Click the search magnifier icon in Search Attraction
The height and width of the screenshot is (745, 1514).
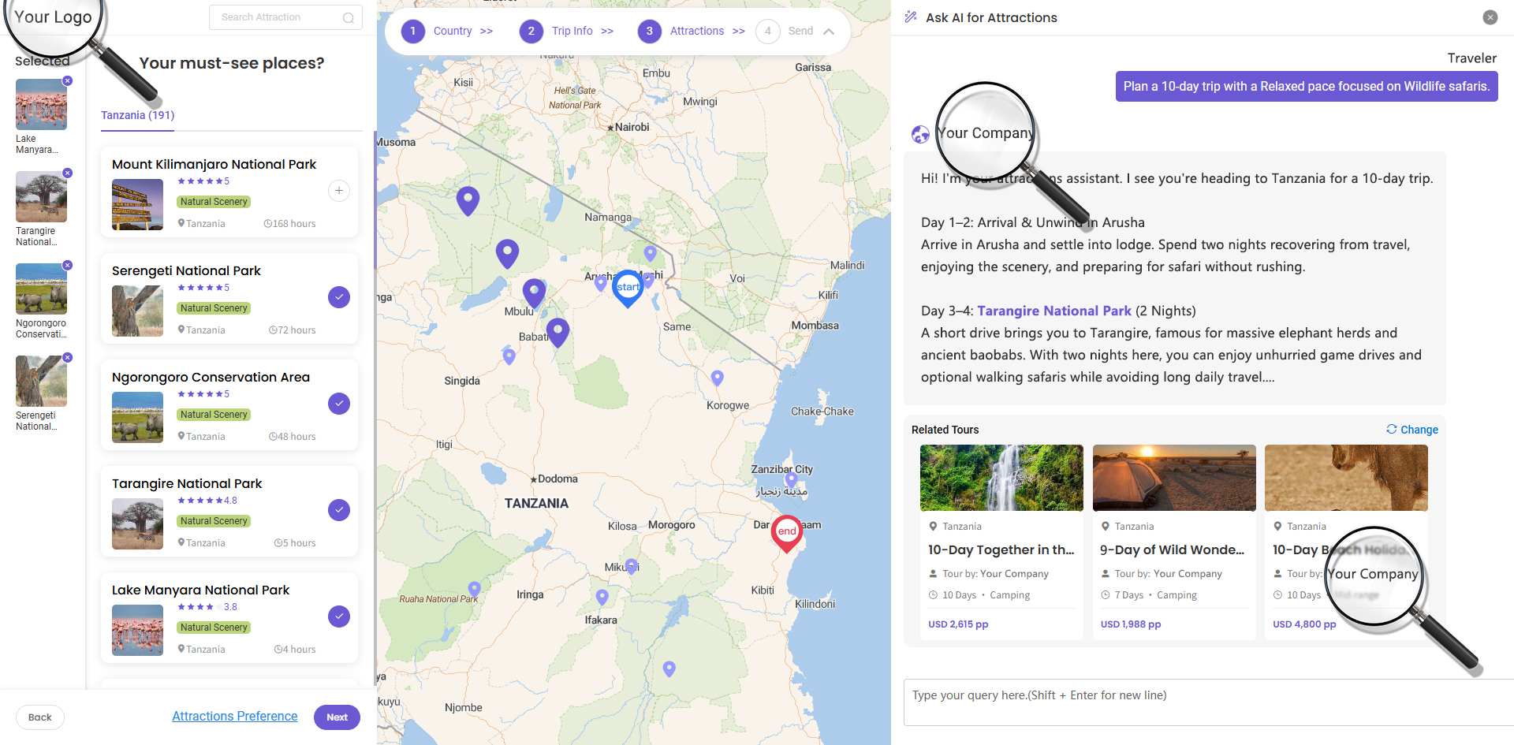(x=348, y=17)
